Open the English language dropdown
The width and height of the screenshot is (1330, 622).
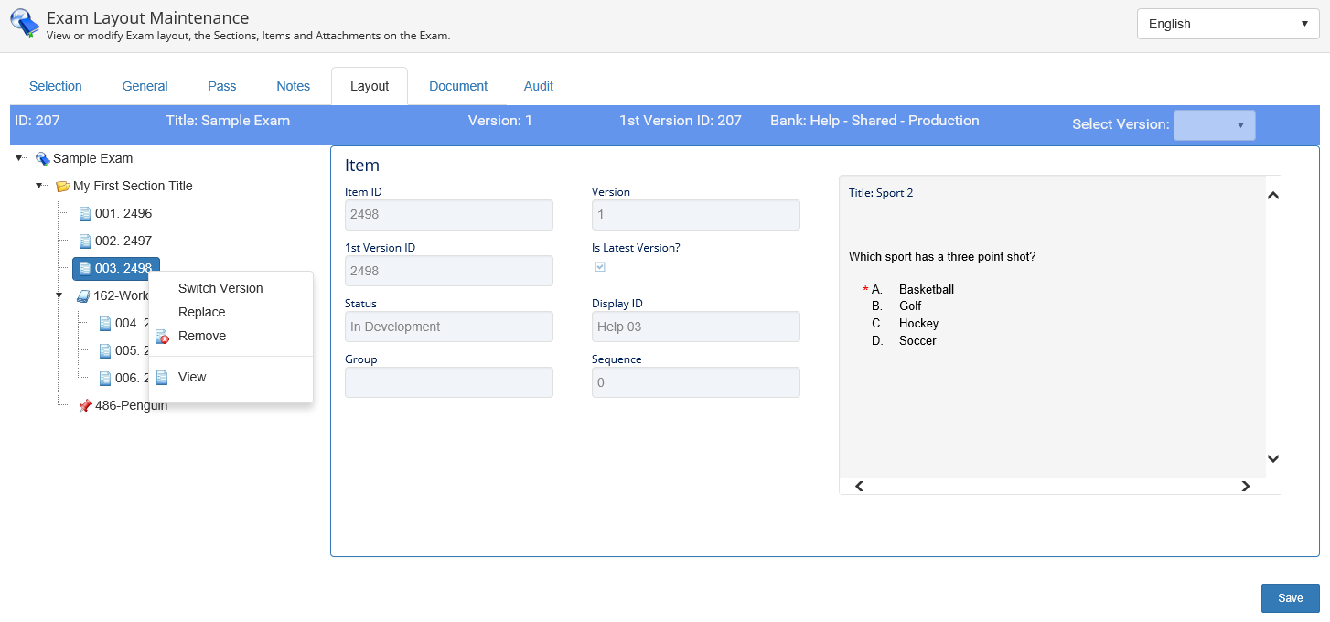tap(1228, 25)
